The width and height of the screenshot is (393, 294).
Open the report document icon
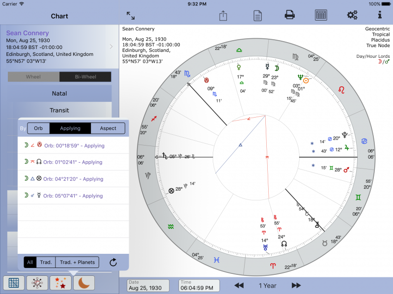click(257, 15)
